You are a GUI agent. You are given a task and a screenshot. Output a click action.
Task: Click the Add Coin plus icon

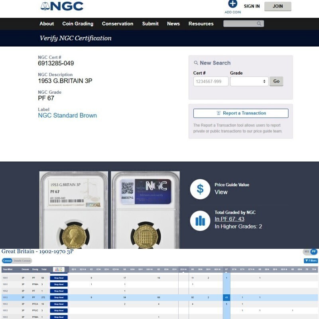232,4
